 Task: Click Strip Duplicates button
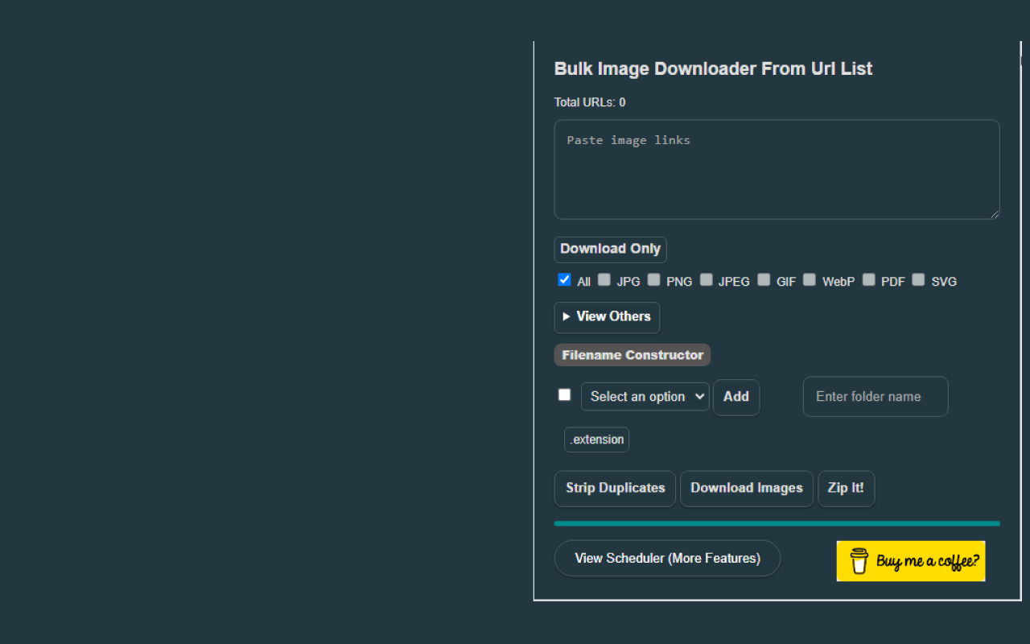pos(615,489)
